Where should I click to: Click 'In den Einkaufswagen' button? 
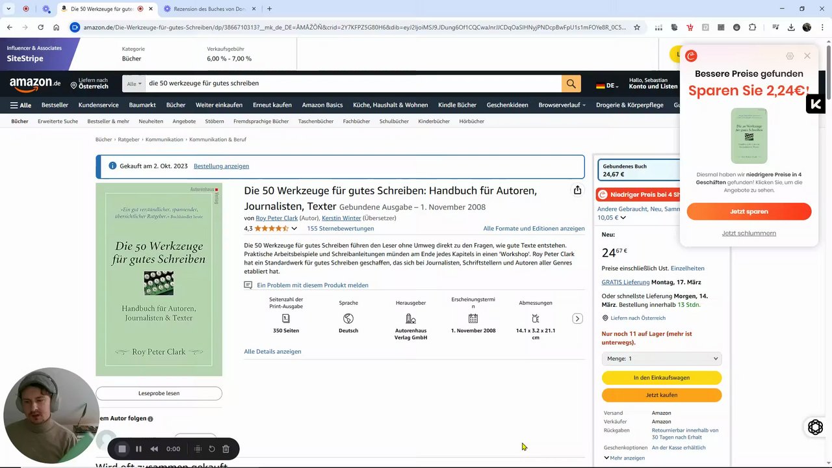[662, 378]
